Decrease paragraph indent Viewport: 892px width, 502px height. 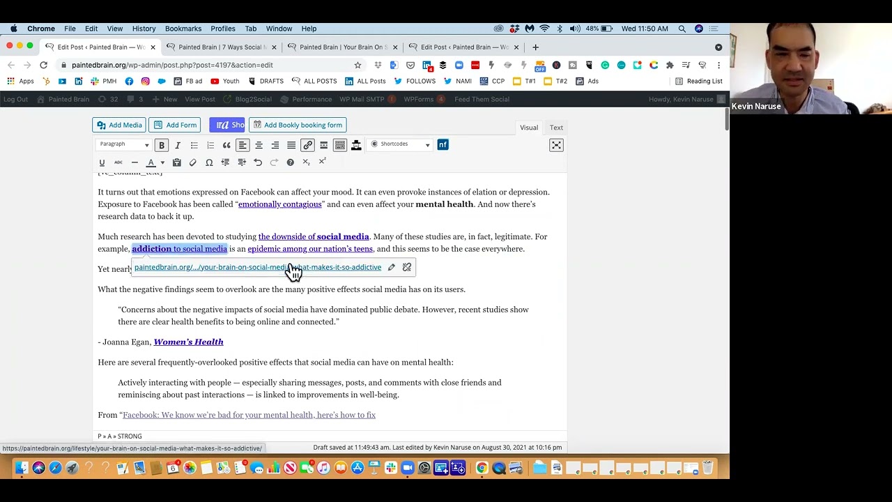pyautogui.click(x=225, y=162)
